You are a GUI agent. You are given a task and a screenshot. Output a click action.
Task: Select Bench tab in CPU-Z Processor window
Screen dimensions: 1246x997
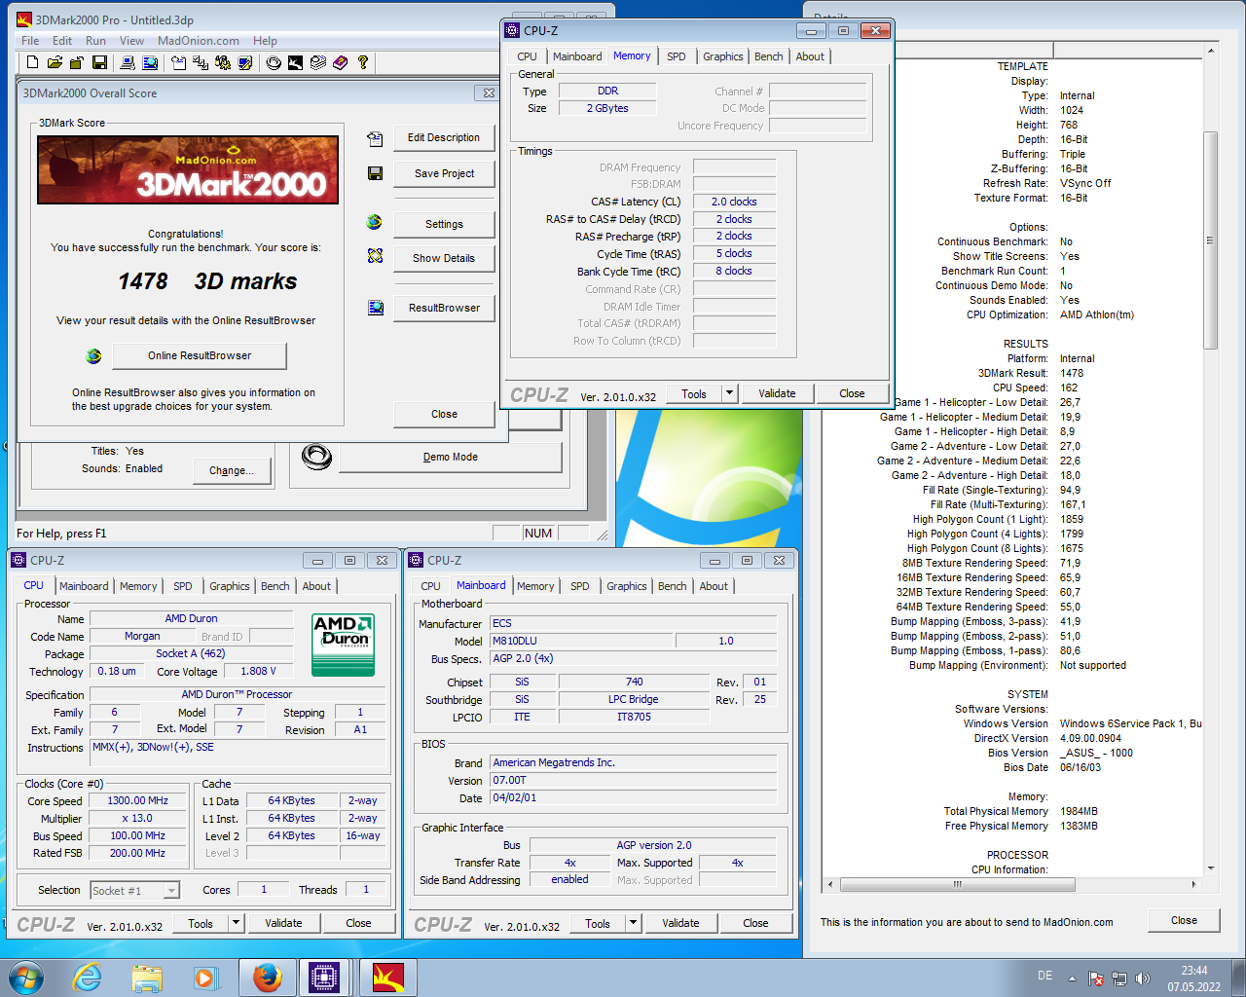coord(275,586)
